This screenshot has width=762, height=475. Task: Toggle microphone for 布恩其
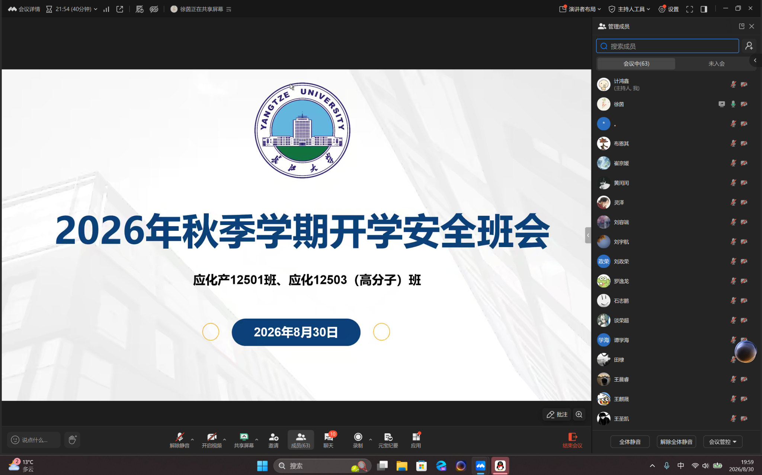pos(733,143)
